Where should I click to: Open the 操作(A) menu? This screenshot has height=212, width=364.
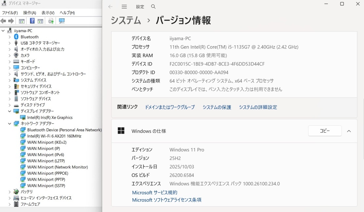pos(30,13)
